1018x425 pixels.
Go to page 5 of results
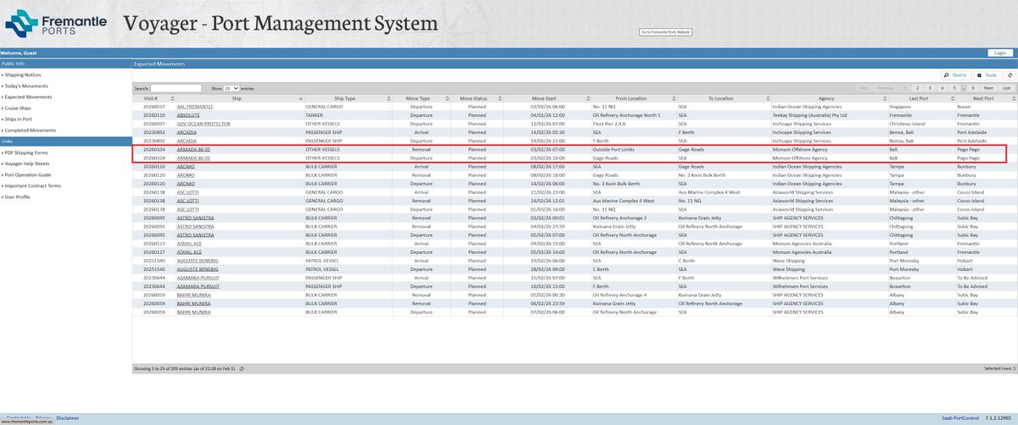pos(955,88)
